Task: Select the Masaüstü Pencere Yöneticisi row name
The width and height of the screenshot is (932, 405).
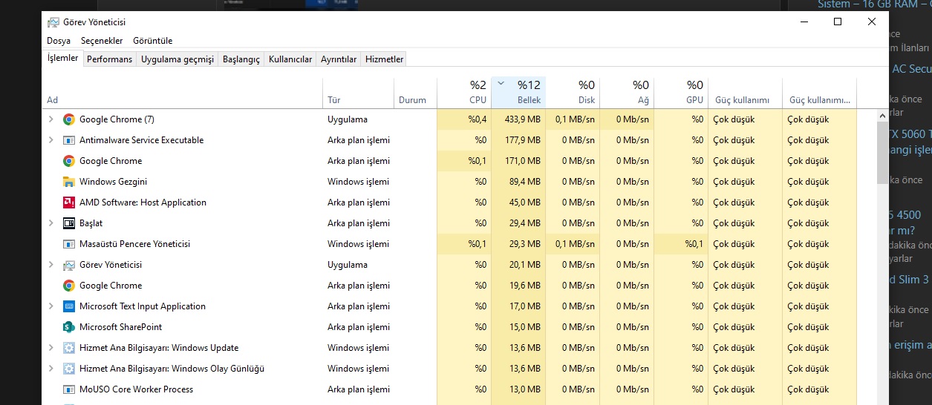Action: (x=134, y=244)
